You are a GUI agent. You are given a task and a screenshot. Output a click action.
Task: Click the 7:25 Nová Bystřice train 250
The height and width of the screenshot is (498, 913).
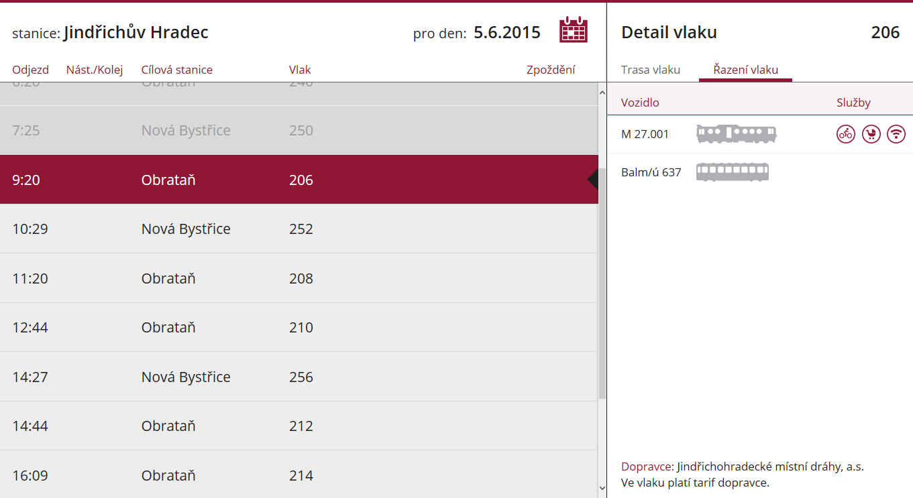coord(299,131)
